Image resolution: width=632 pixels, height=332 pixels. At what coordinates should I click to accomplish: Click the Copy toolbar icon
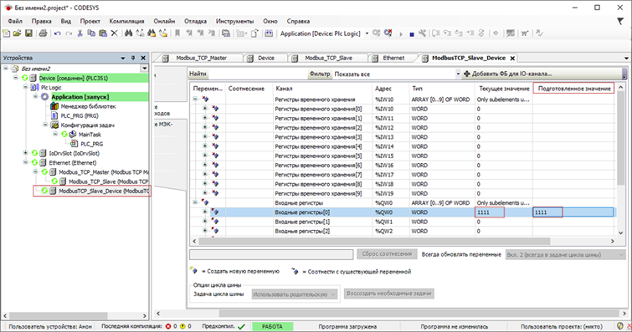pyautogui.click(x=91, y=33)
